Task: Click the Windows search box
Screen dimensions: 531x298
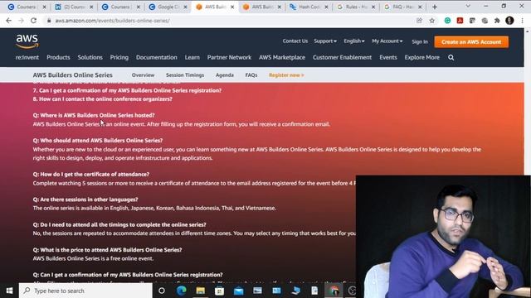Action: click(x=85, y=291)
